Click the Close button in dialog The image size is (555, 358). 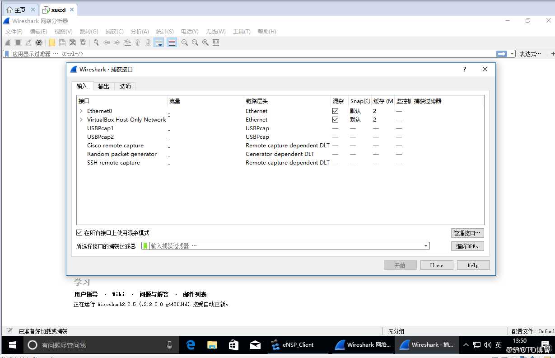436,265
